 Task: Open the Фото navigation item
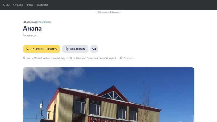(30, 5)
